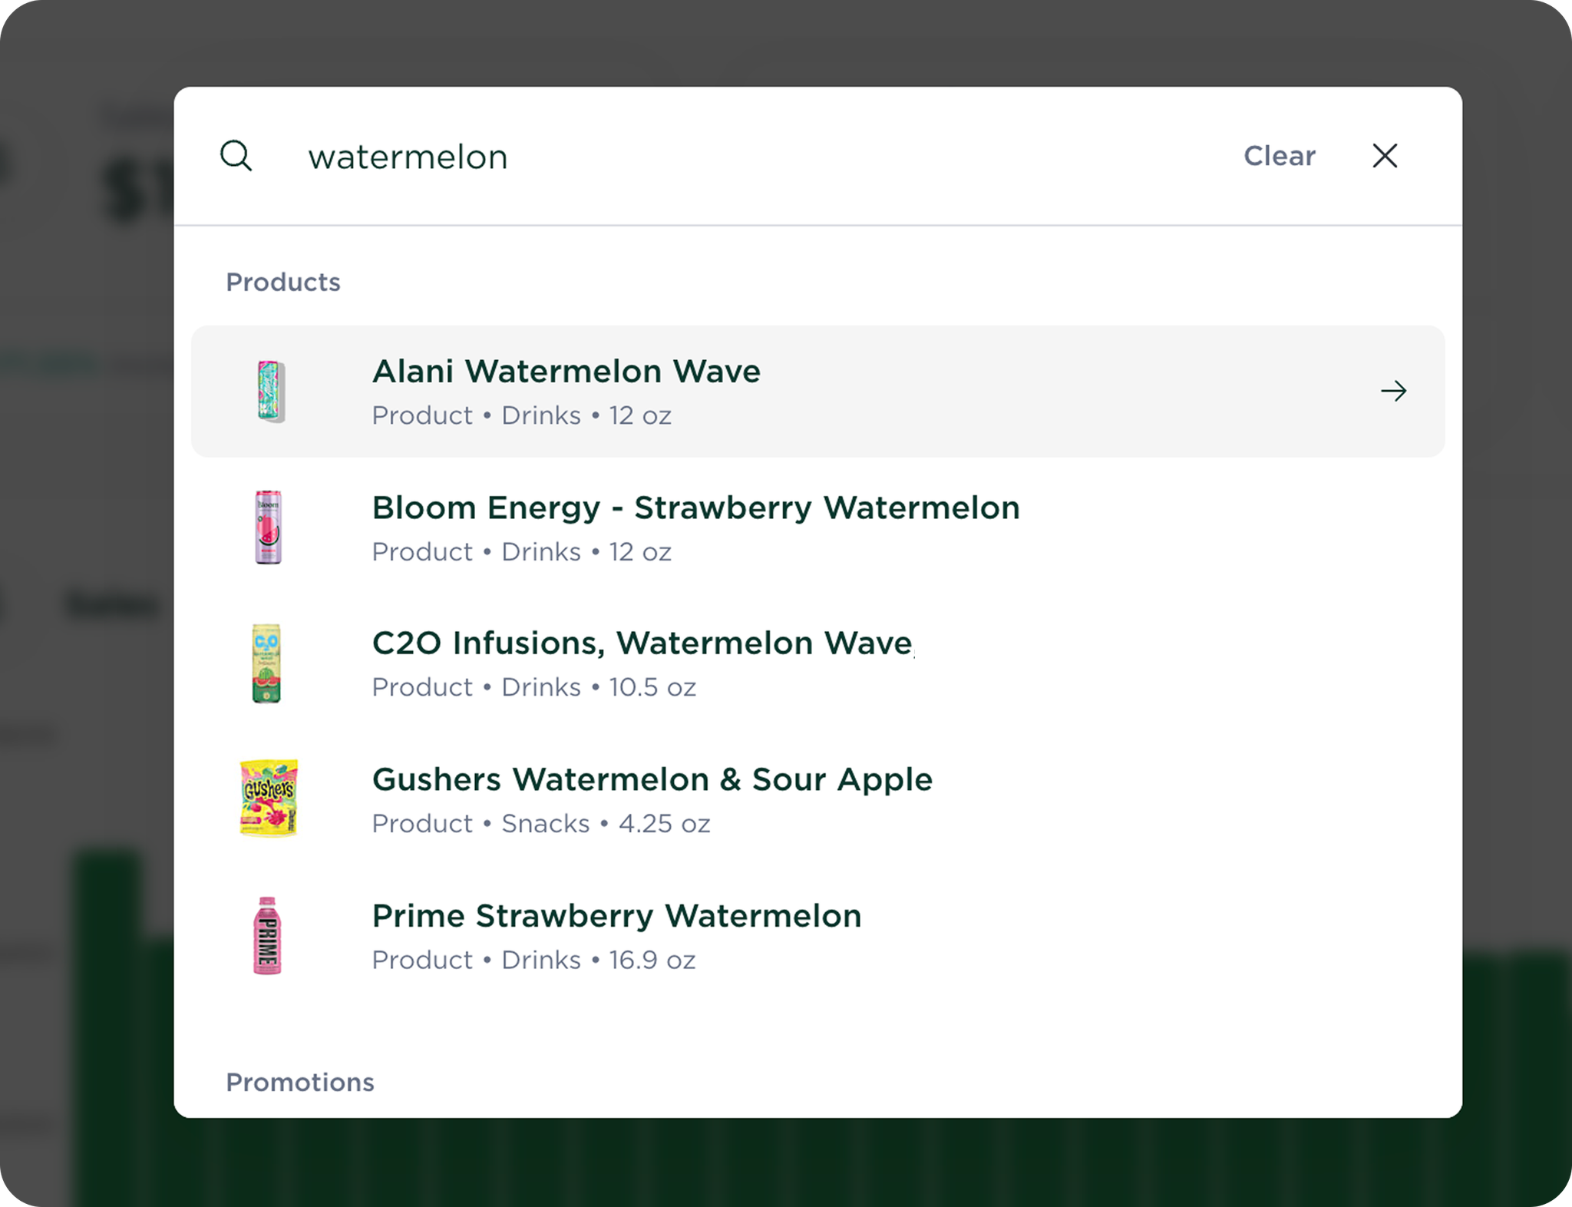Open Prime Strawberry Watermelon result
Viewport: 1572px width, 1207px height.
pos(817,937)
